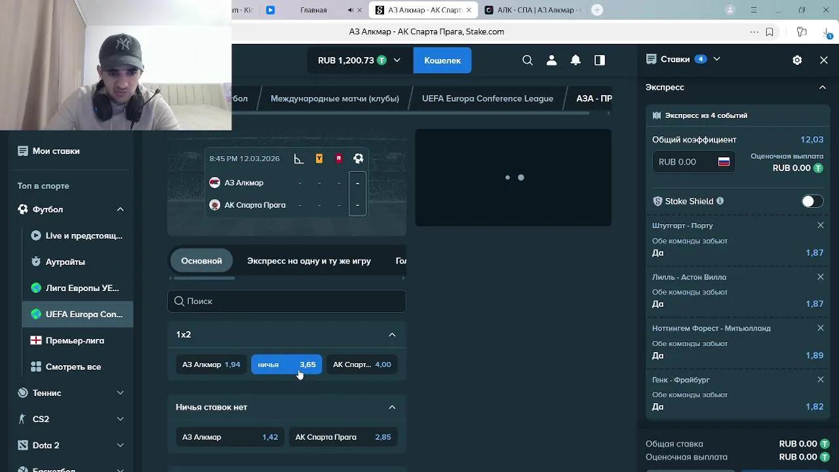Click the express multi-bet icon
The image size is (839, 472).
(x=657, y=115)
